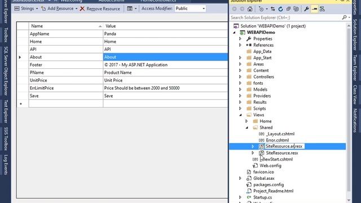Click the Startup.cs C# file icon
The image size is (361, 203).
tap(249, 197)
